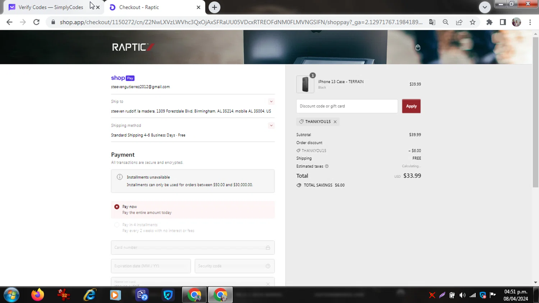Click the translate page icon

(432, 22)
